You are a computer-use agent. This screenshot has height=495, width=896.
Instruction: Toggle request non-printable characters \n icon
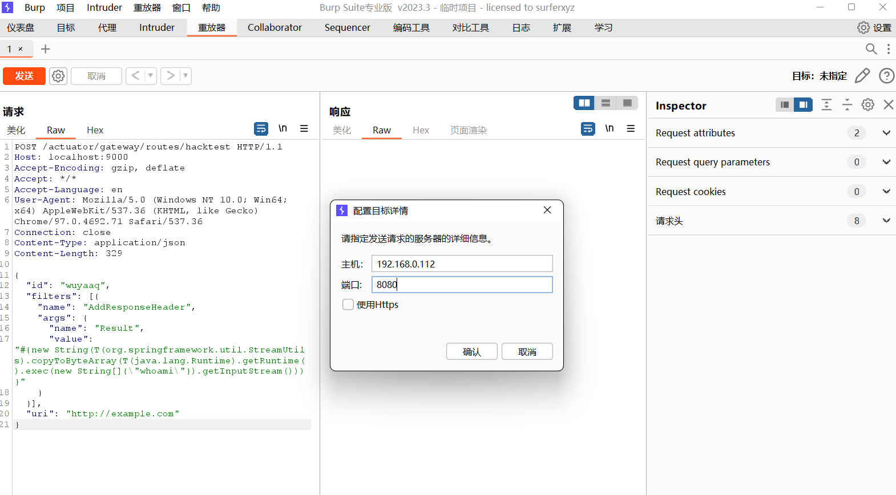point(282,129)
